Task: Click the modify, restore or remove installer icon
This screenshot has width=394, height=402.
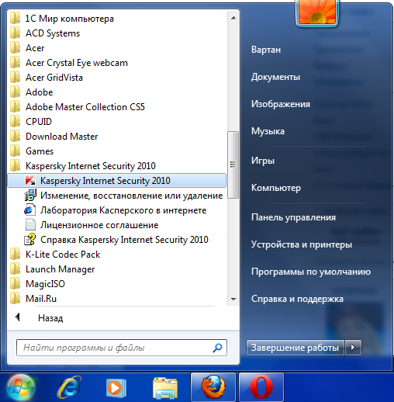Action: pos(30,196)
